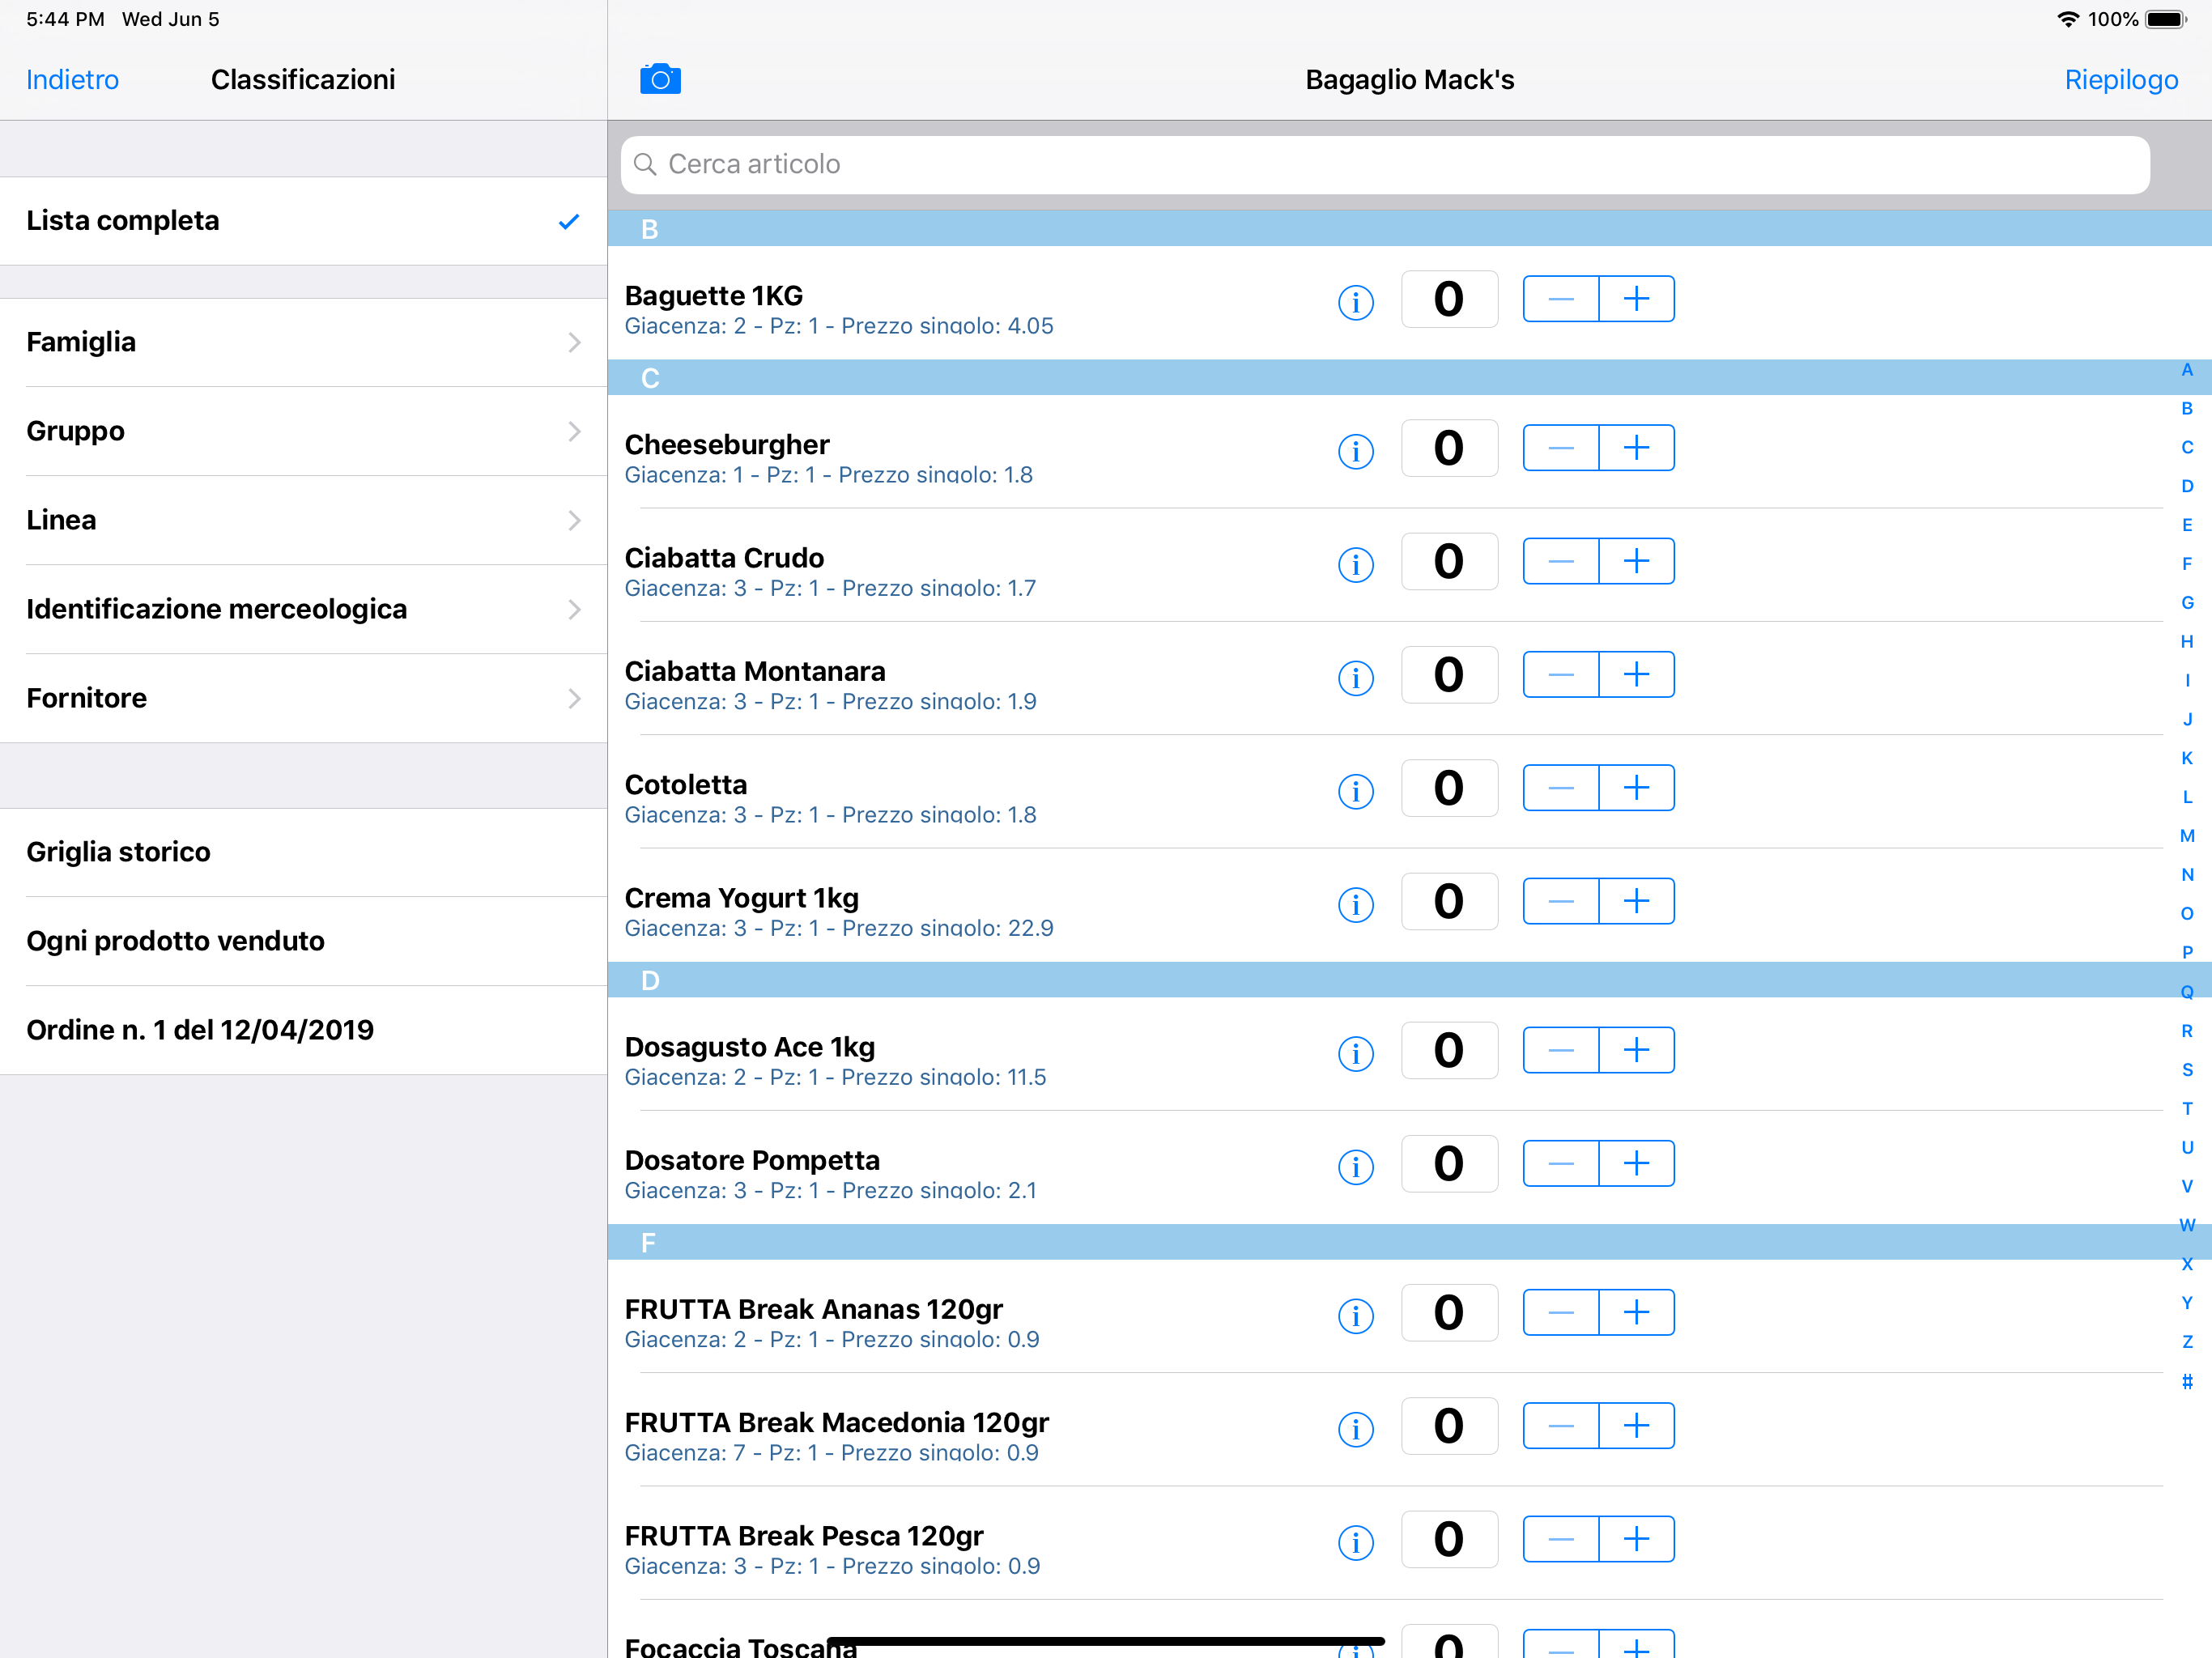Image resolution: width=2212 pixels, height=1658 pixels.
Task: Decrease Cotoletta quantity
Action: [1560, 788]
